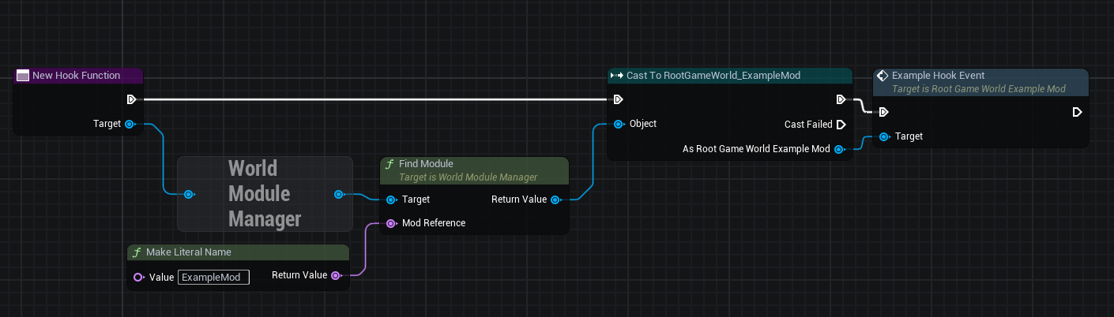Select the New Hook Function node title
Viewport: 1114px width, 317px height.
click(76, 76)
